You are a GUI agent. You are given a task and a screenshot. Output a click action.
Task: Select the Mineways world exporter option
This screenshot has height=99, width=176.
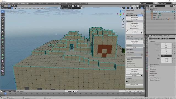pyautogui.click(x=140, y=15)
